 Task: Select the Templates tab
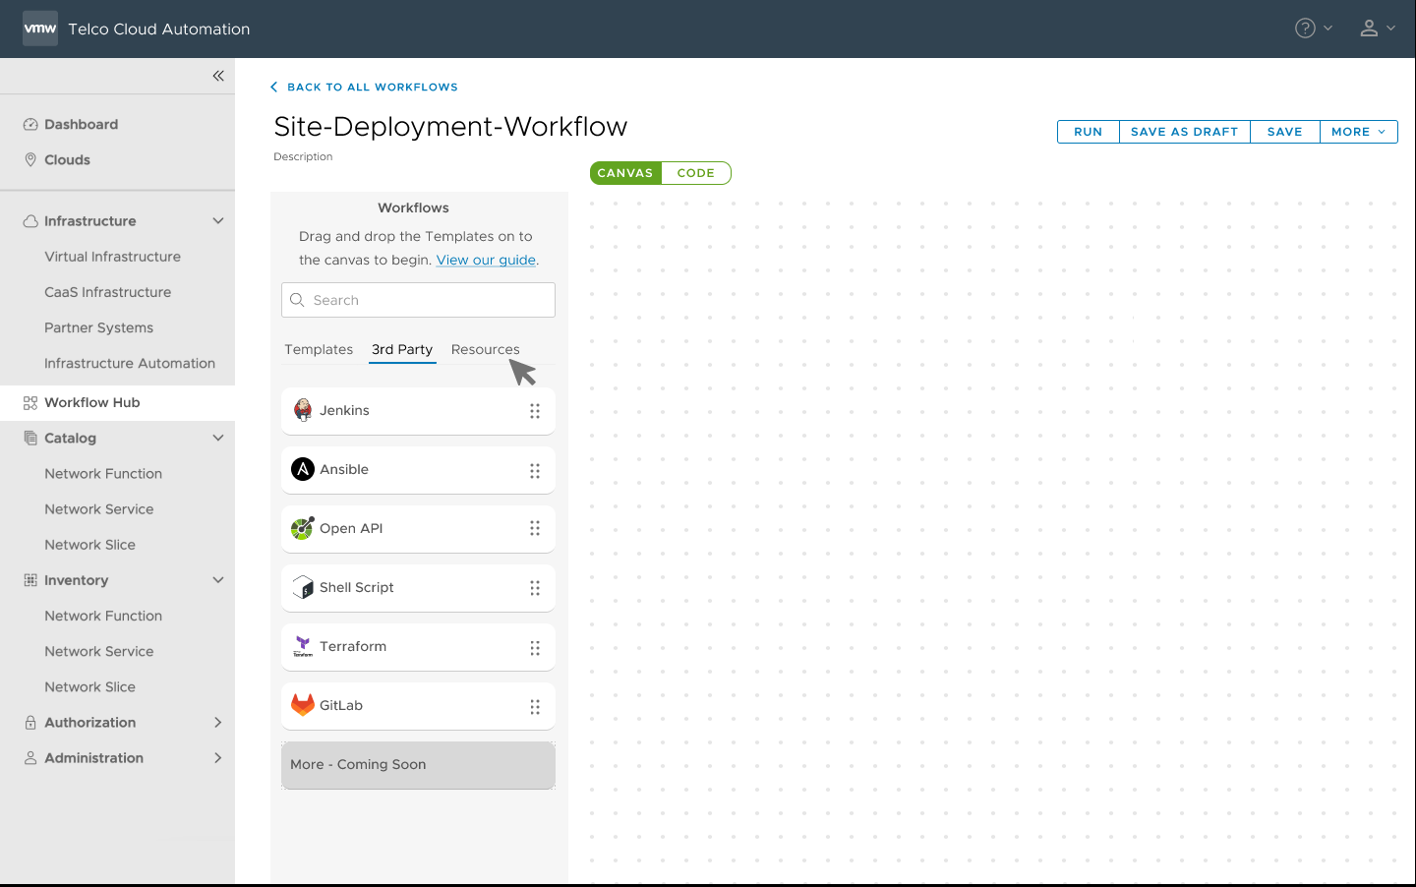click(319, 350)
